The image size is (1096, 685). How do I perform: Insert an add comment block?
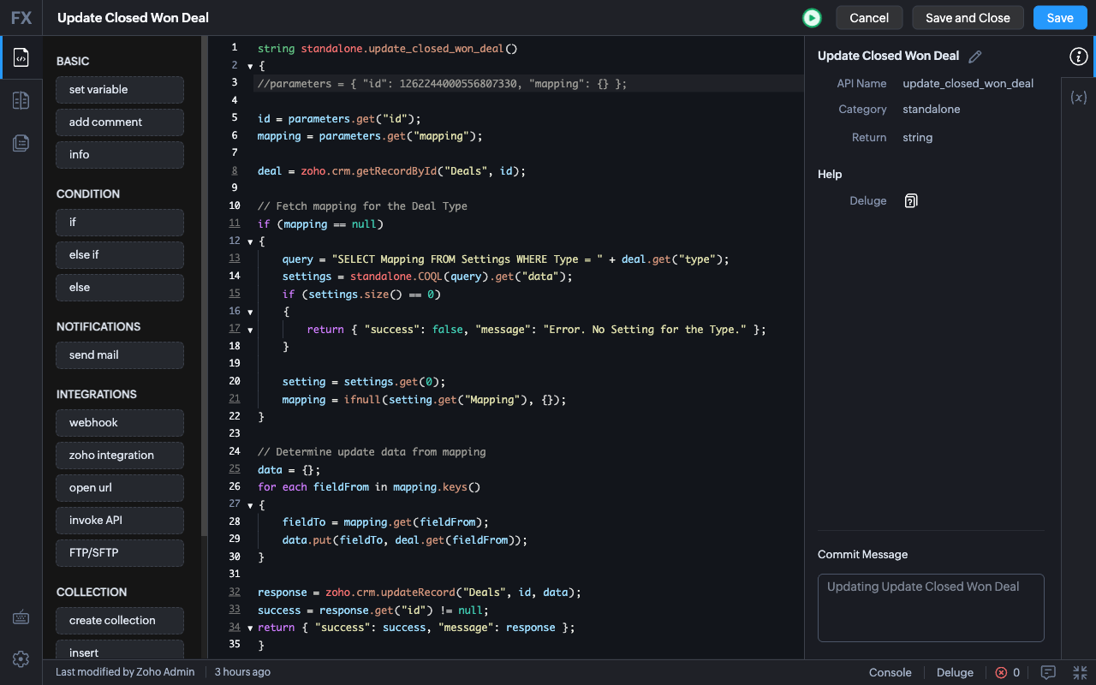120,122
